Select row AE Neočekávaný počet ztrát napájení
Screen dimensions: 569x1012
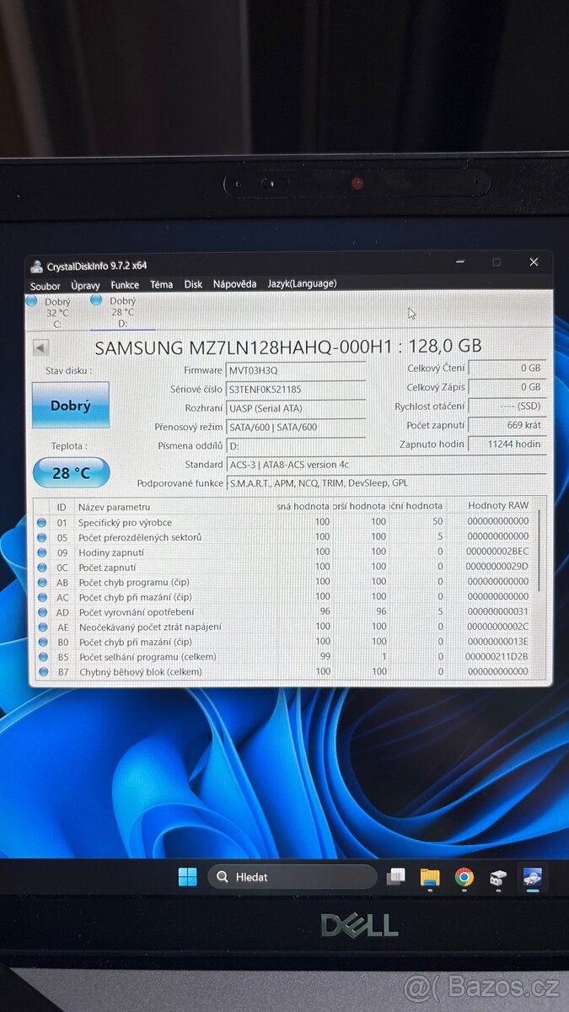[285, 627]
